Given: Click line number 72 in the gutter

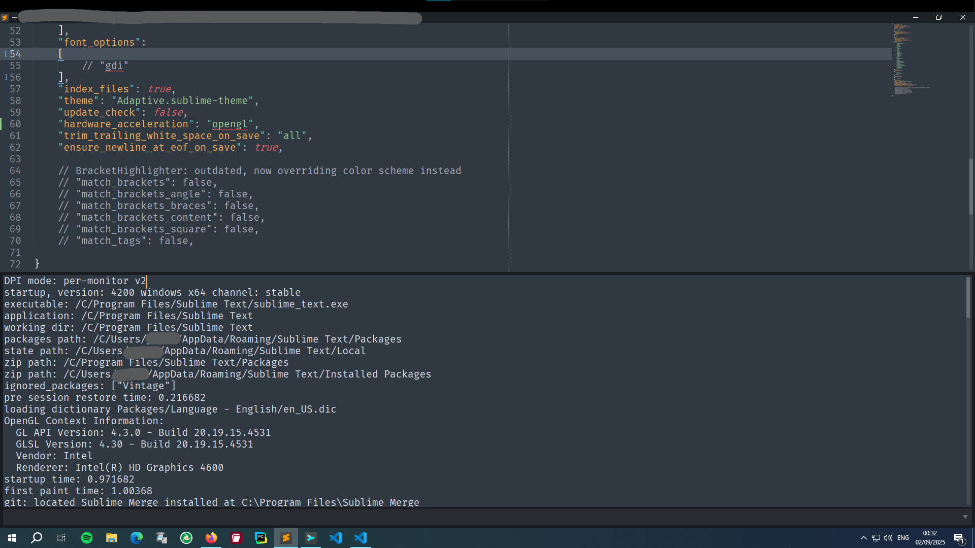Looking at the screenshot, I should [x=15, y=264].
